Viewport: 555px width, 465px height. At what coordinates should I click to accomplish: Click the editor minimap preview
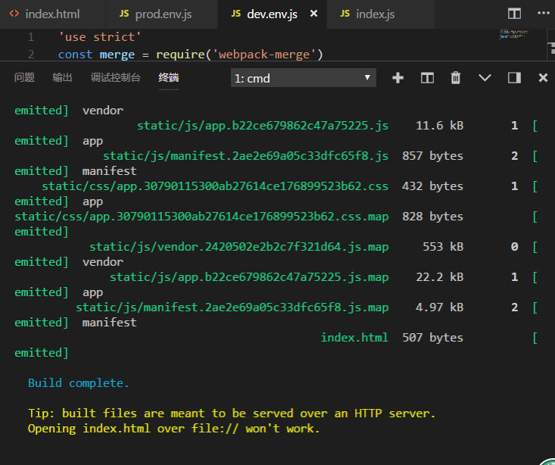(x=514, y=34)
